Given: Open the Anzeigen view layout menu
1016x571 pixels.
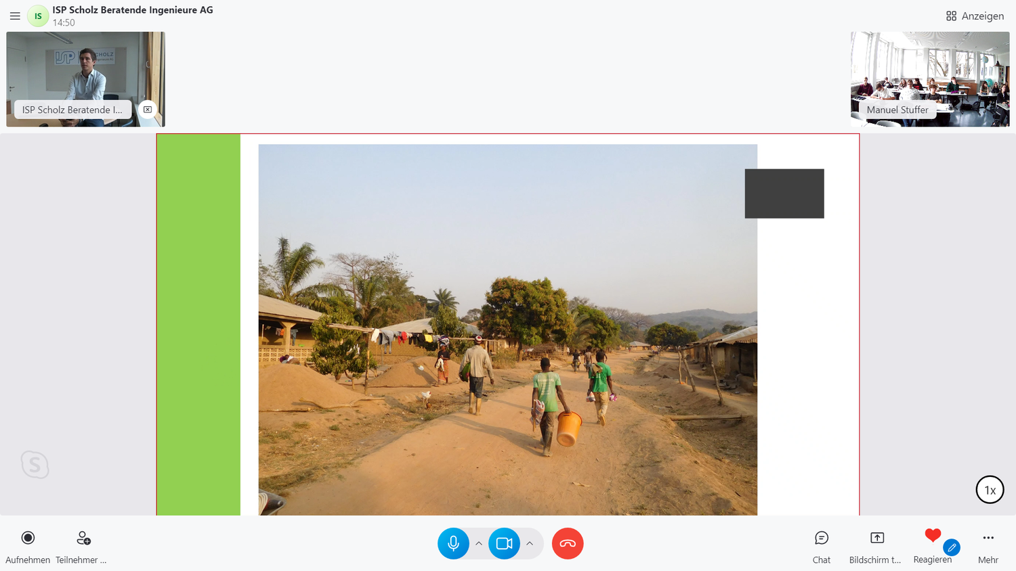Looking at the screenshot, I should pyautogui.click(x=975, y=16).
